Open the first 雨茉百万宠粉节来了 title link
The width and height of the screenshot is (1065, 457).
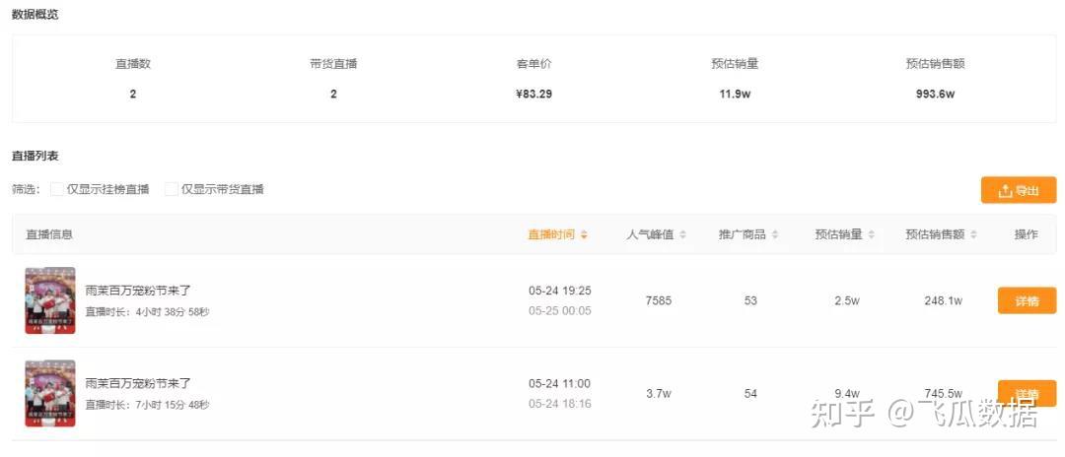click(138, 291)
